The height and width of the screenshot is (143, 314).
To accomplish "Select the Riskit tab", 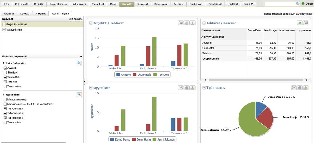I will [x=113, y=4].
